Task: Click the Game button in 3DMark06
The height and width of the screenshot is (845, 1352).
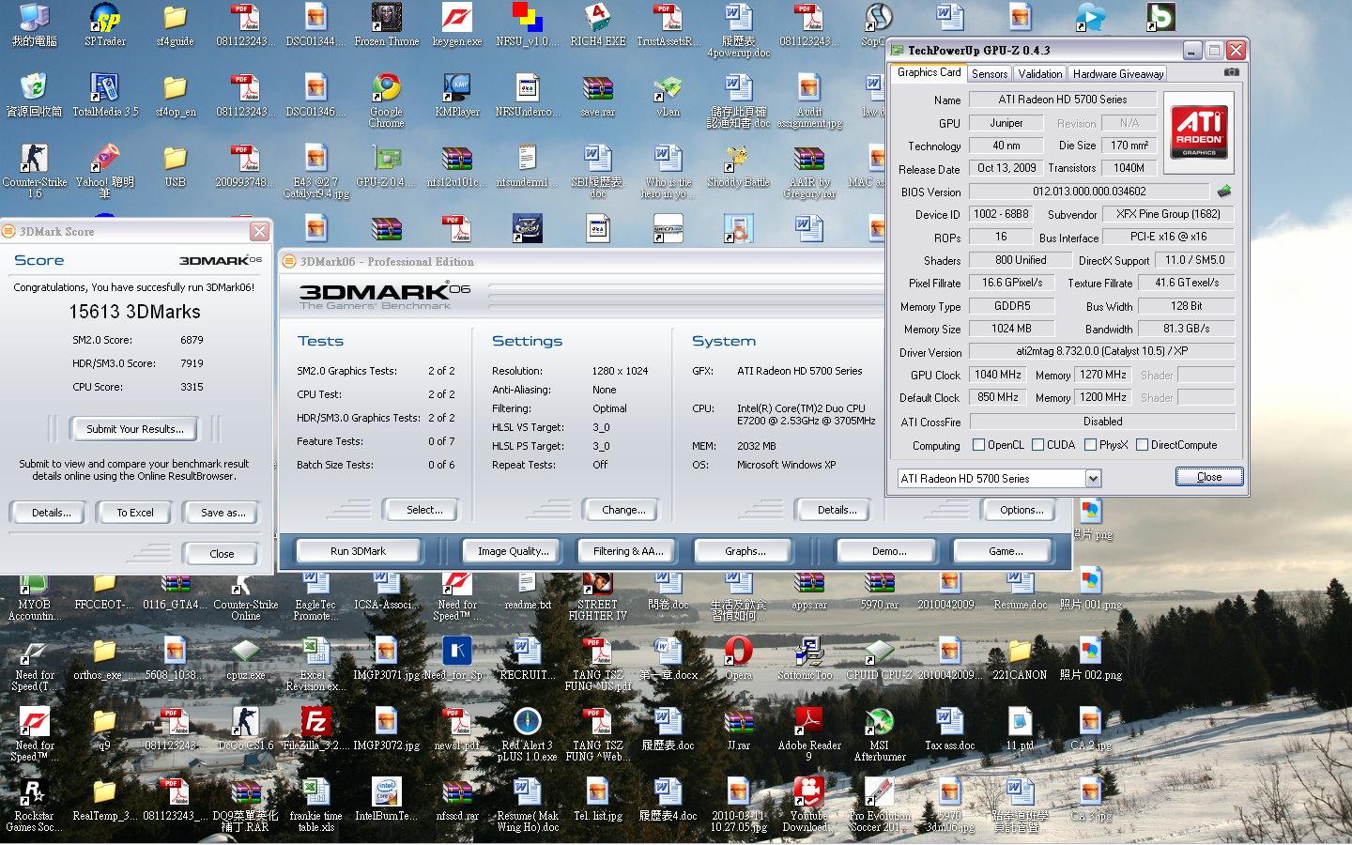Action: tap(1006, 551)
